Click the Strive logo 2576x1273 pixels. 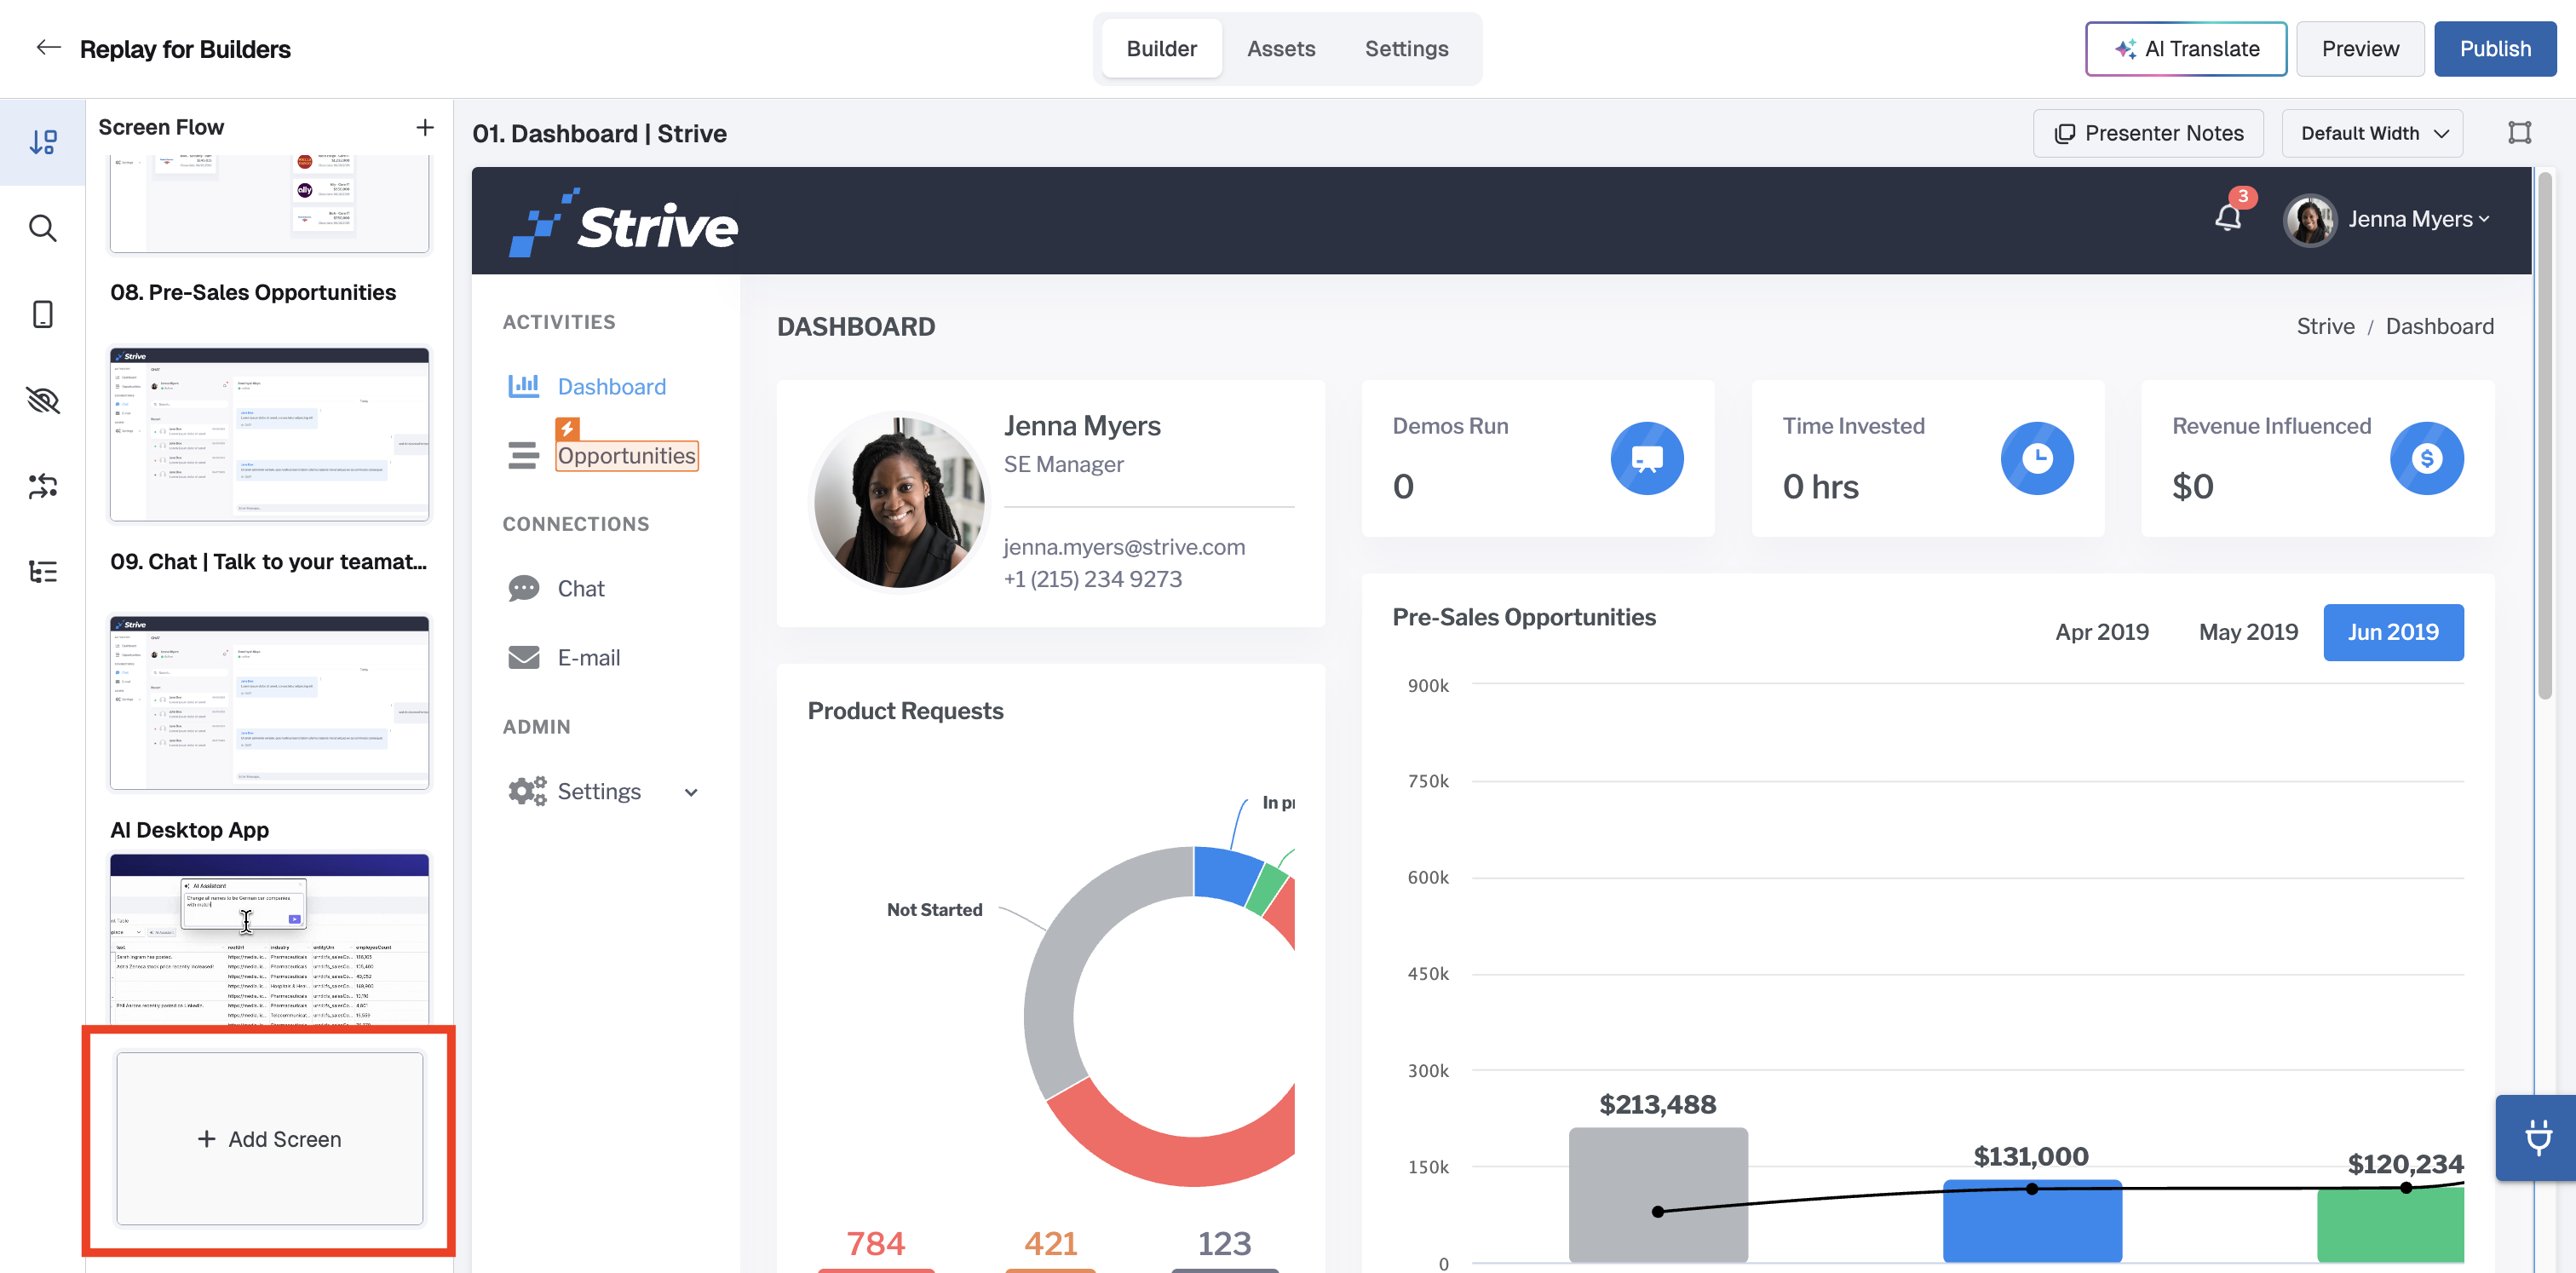click(x=624, y=222)
